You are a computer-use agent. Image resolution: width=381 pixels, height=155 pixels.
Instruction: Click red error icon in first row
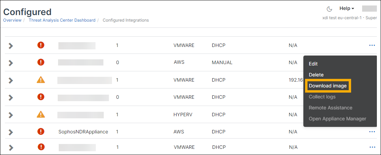pos(41,45)
